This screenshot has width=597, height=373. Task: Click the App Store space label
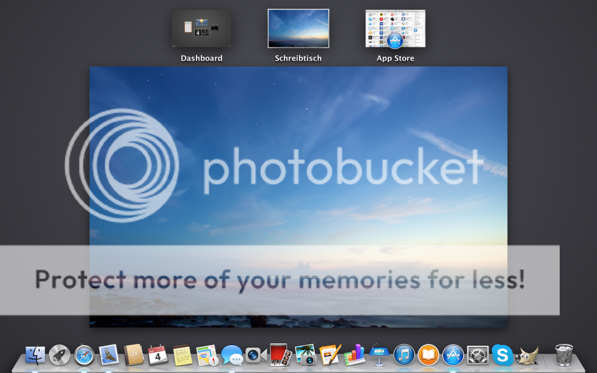pos(395,58)
